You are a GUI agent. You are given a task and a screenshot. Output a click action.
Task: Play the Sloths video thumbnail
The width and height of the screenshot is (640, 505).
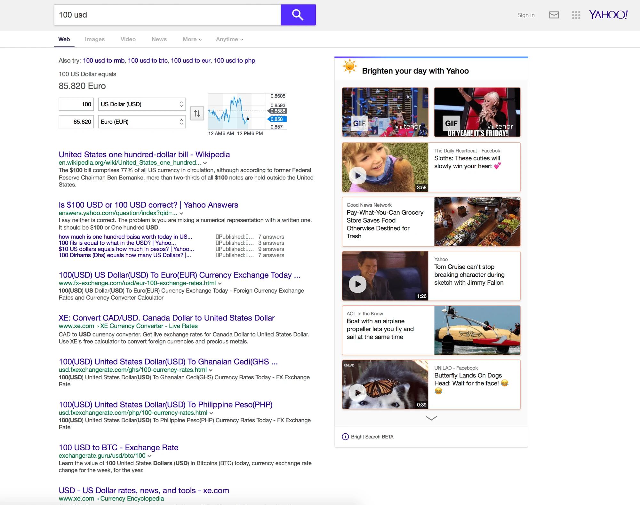click(385, 167)
